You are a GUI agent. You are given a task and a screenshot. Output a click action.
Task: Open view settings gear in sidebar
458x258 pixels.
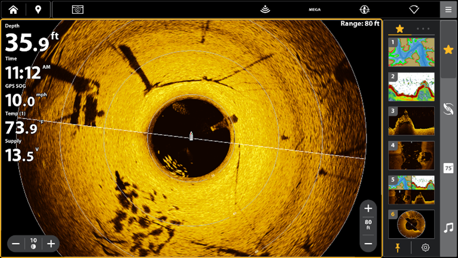pos(425,247)
